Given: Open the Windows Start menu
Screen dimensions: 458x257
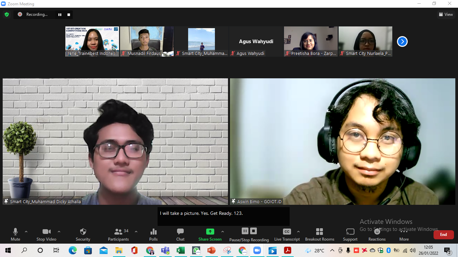Looking at the screenshot, I should coord(8,250).
